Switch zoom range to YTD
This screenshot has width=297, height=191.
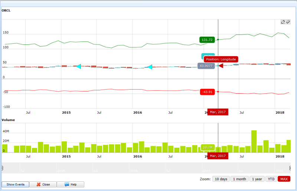click(x=271, y=179)
